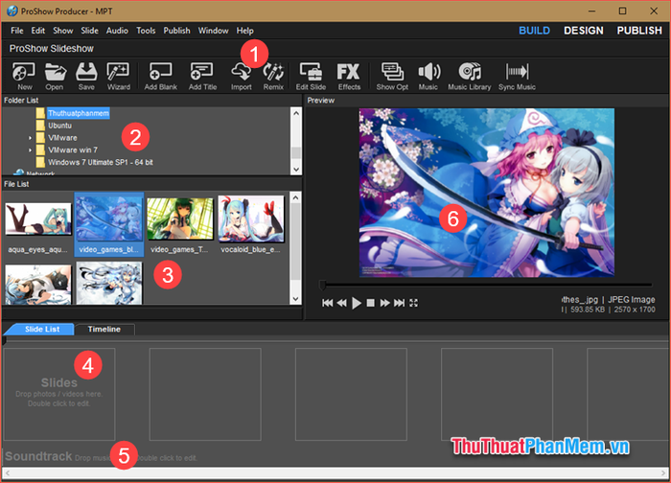Image resolution: width=671 pixels, height=483 pixels.
Task: Select Windows 7 Ultimate SP1 - 64 bit folder
Action: pyautogui.click(x=100, y=162)
